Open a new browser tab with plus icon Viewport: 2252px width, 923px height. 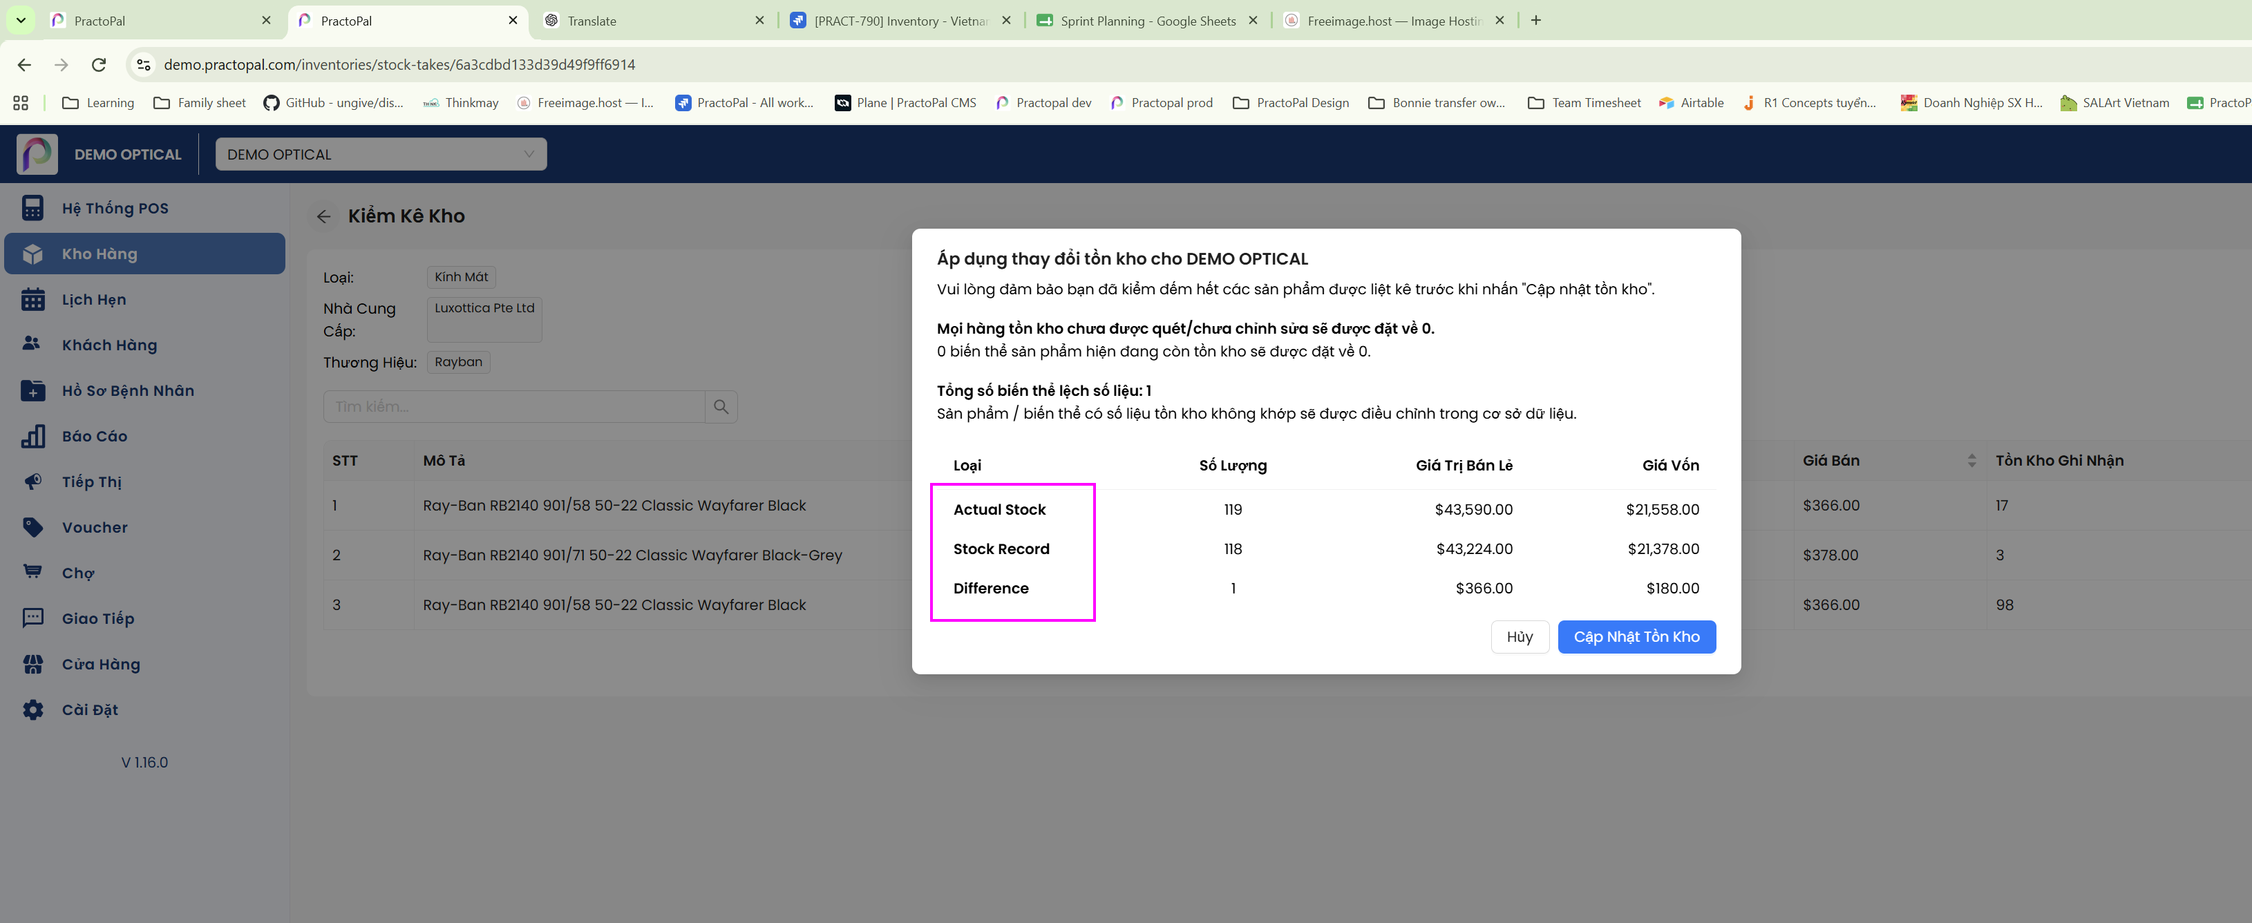coord(1536,20)
